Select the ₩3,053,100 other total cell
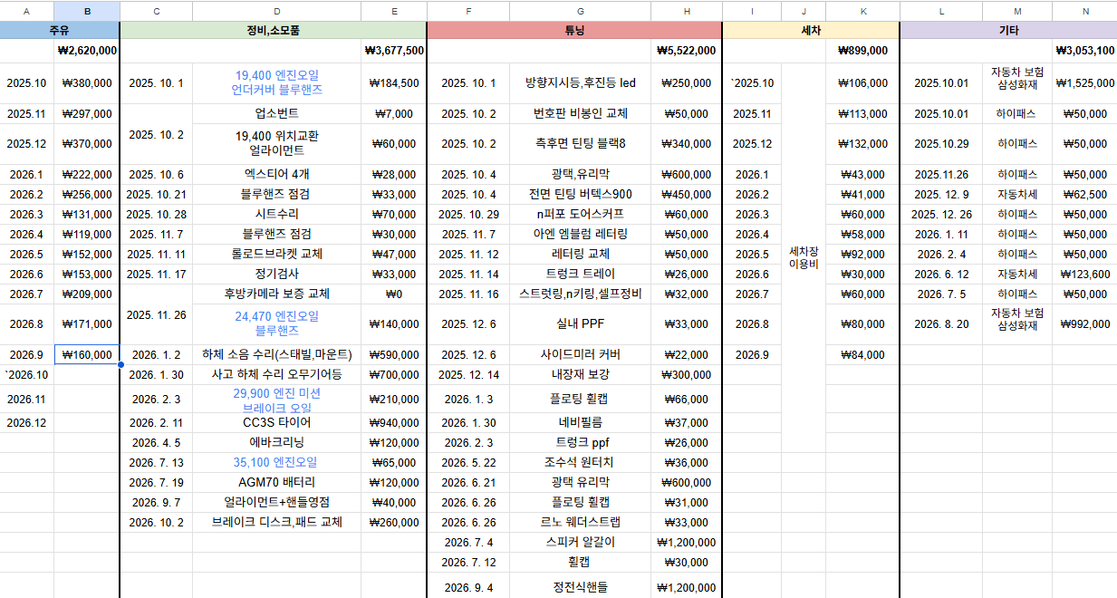Image resolution: width=1117 pixels, height=598 pixels. (1084, 51)
